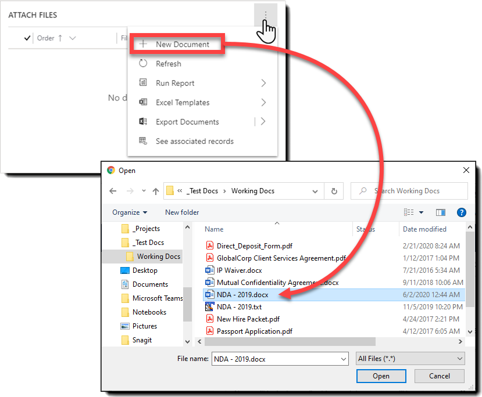Click the New Hire Packet.pdf PDF icon
Screen dimensions: 482x397
coord(210,319)
